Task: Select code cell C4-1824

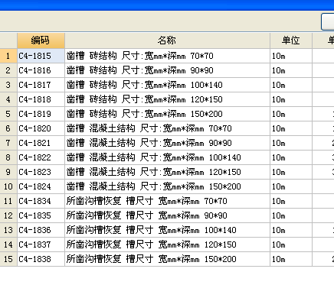Action: tap(41, 186)
